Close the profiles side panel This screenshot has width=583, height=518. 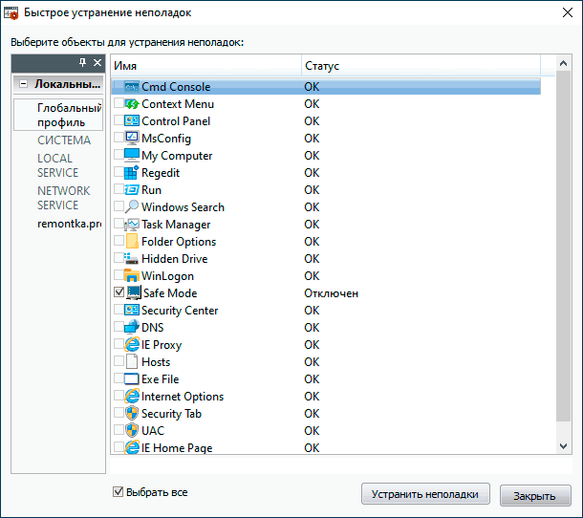pos(97,62)
